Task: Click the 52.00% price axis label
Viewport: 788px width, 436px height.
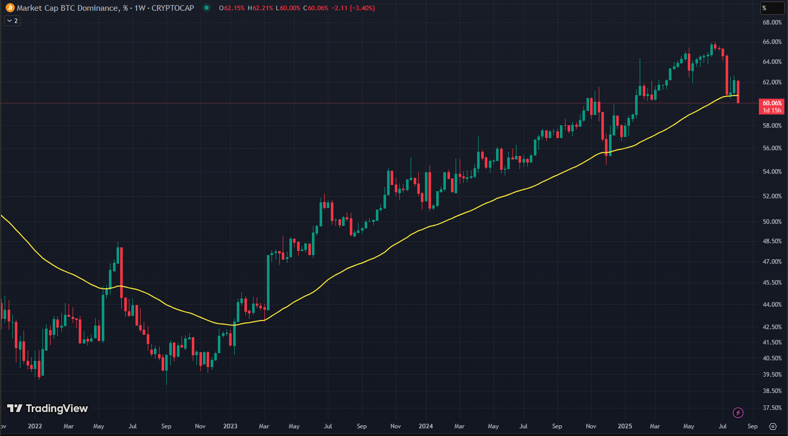Action: [772, 196]
